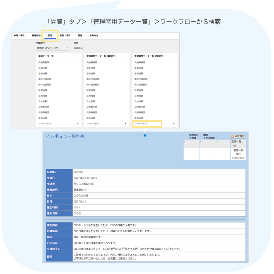Select the 集計・予算 tab
This screenshot has height=274, width=274.
pos(65,35)
